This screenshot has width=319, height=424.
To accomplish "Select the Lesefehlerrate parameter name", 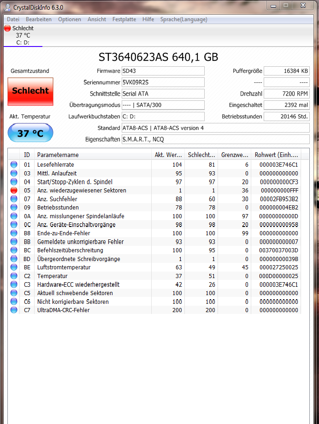I will (x=55, y=164).
